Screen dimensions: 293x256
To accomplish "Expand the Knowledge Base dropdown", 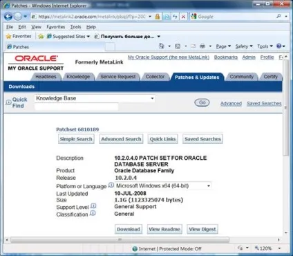I will pos(152,98).
